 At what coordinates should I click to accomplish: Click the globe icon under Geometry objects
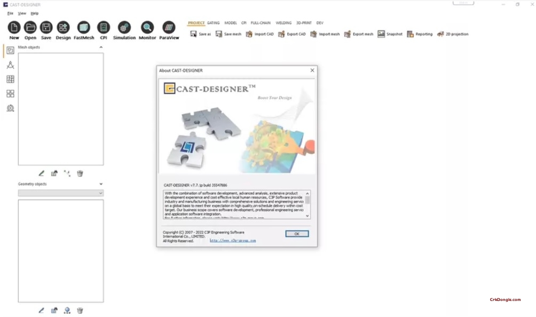pyautogui.click(x=67, y=311)
